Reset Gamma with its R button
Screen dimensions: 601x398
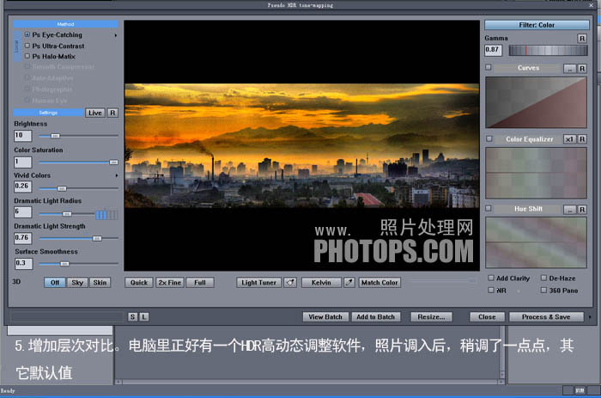582,39
